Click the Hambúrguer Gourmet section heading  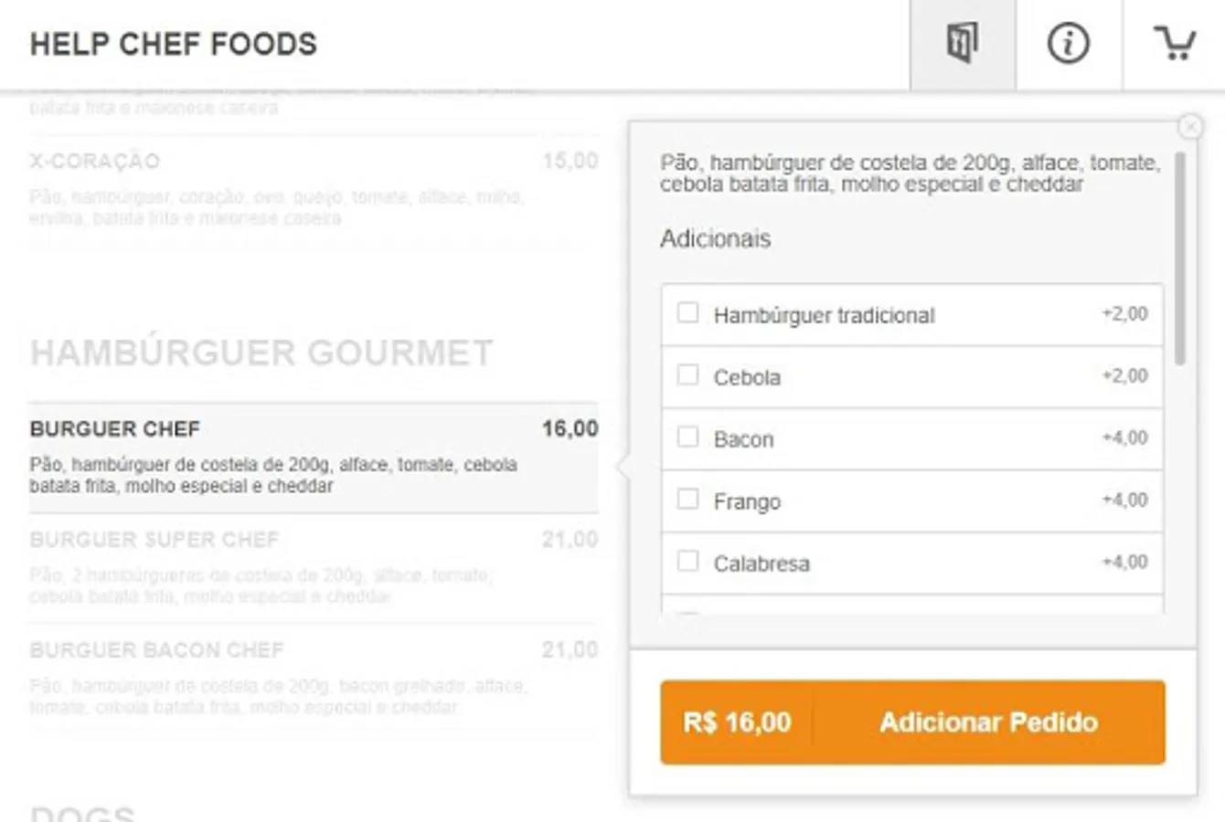pos(261,353)
